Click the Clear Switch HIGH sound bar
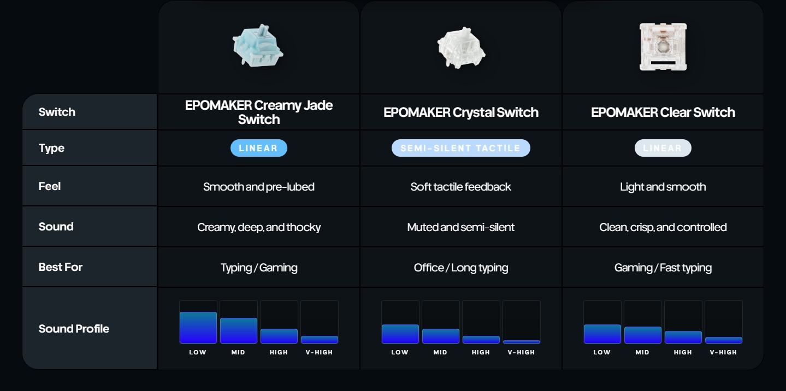786x391 pixels. pyautogui.click(x=683, y=337)
